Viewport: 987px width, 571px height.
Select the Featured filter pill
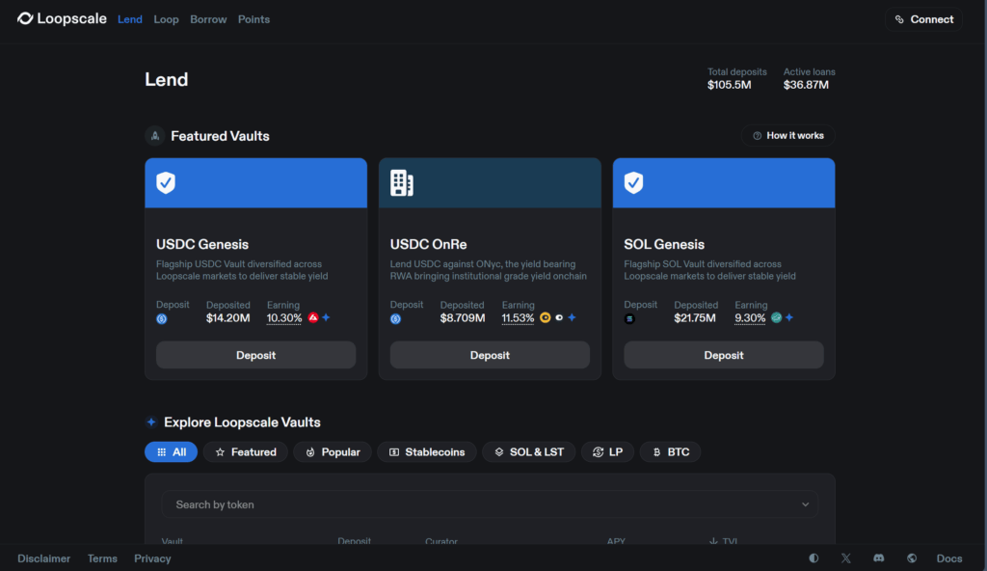(x=245, y=451)
